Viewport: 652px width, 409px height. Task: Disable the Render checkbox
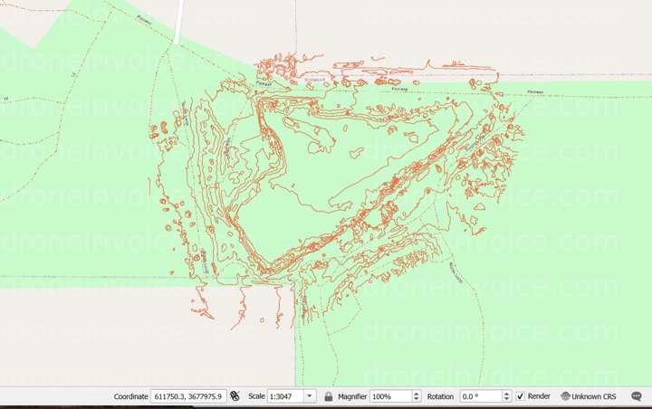pyautogui.click(x=520, y=396)
